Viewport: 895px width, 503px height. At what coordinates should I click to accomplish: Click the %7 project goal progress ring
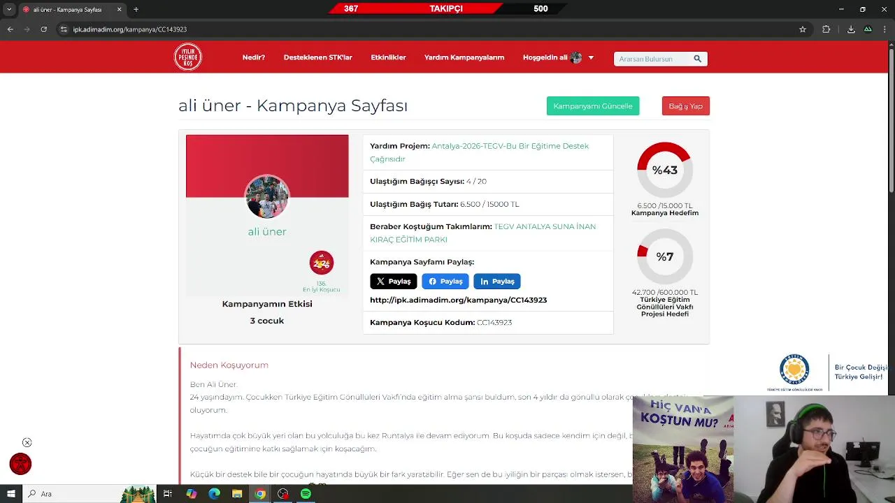tap(665, 256)
